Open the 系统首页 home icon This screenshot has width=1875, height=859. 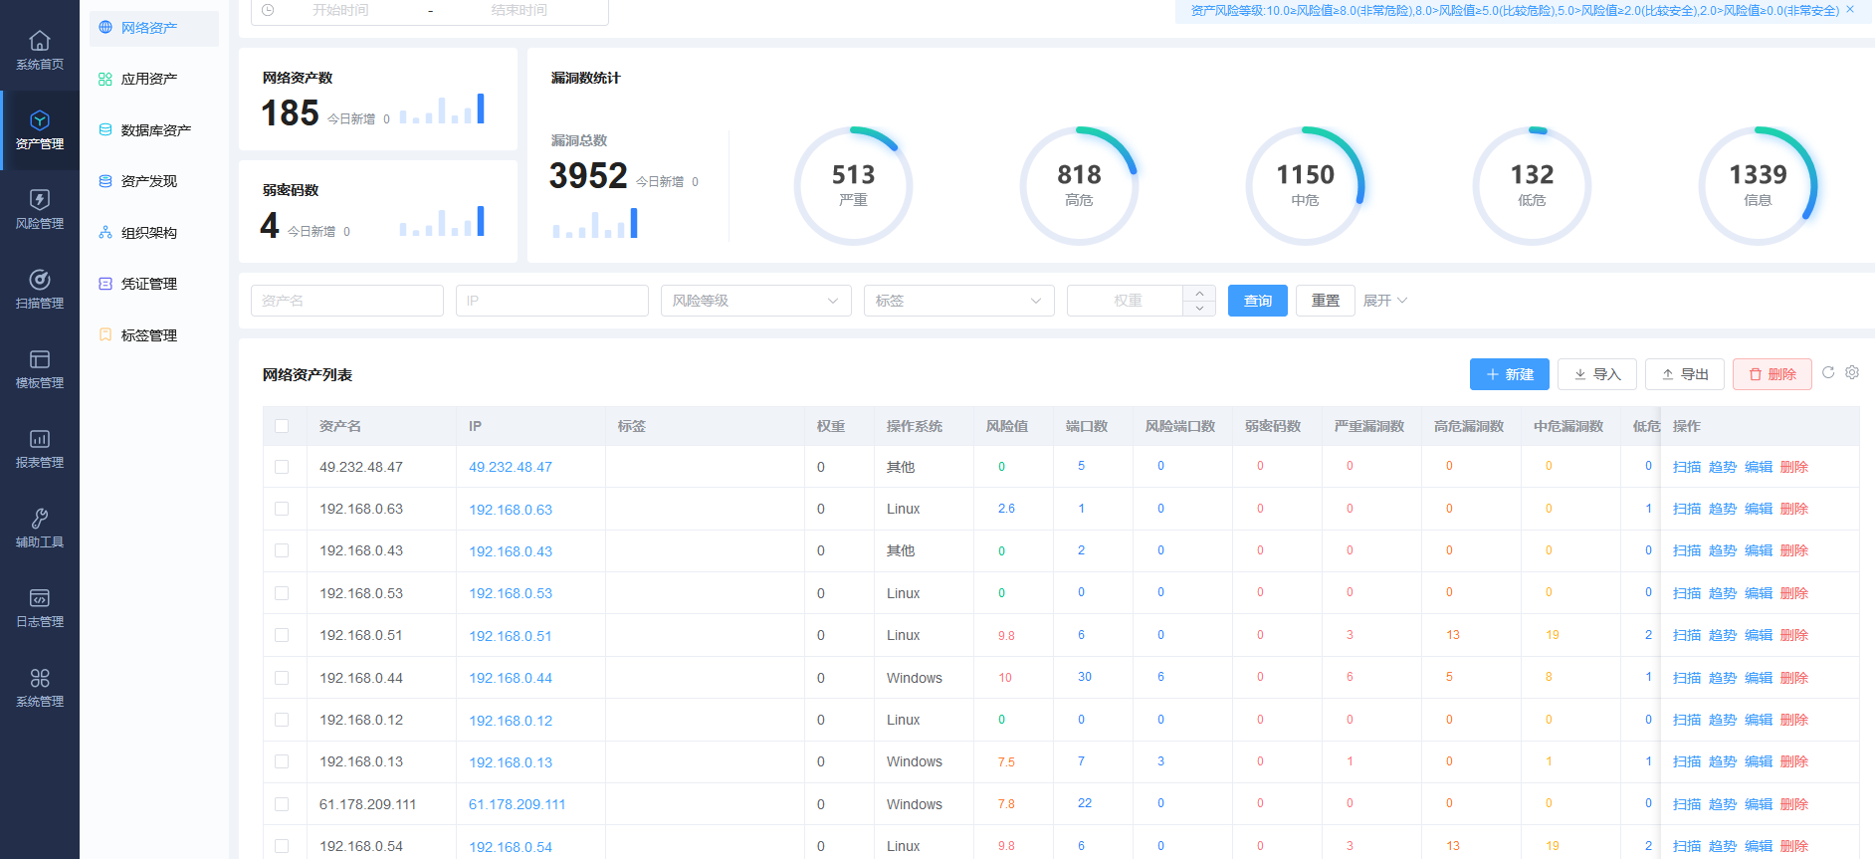point(40,41)
